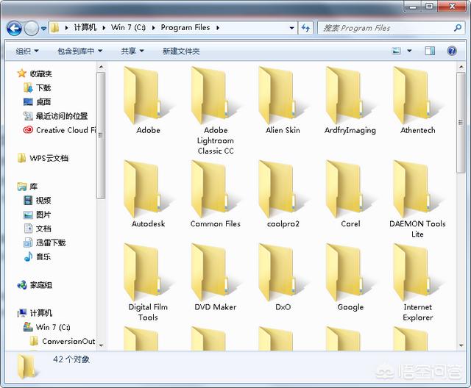Open the recent pages dropdown arrow
The height and width of the screenshot is (388, 471).
coord(44,29)
